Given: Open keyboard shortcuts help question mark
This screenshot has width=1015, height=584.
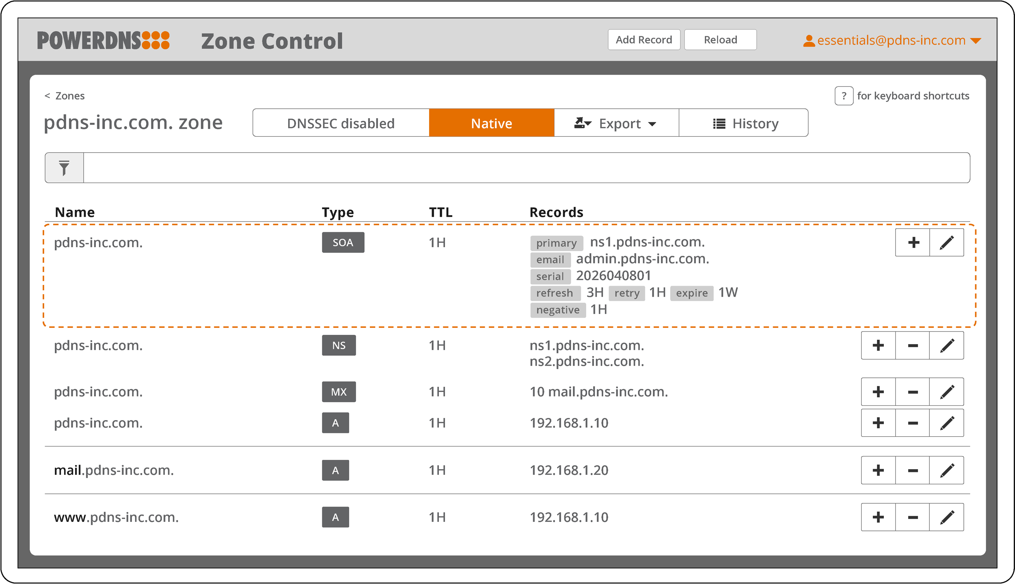Looking at the screenshot, I should coord(844,96).
